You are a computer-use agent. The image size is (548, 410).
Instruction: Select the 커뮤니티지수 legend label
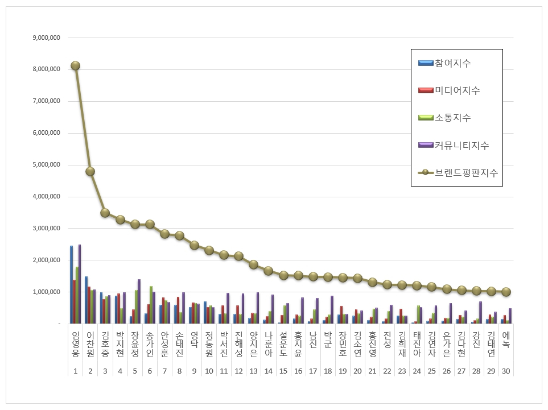tap(462, 145)
